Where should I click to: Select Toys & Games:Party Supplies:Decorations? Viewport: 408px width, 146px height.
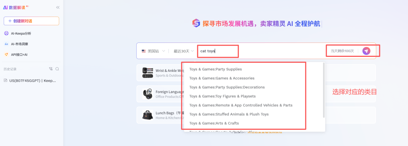(x=227, y=87)
